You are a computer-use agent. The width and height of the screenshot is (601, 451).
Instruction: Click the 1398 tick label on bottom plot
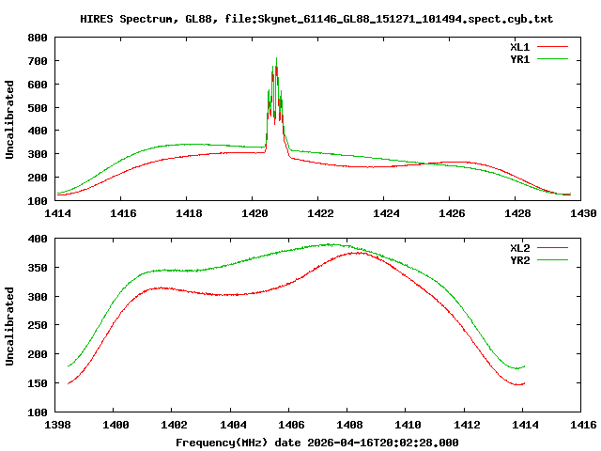point(57,425)
